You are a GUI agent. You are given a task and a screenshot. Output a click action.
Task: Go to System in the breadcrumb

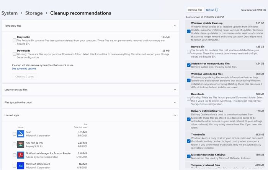[x=10, y=13]
